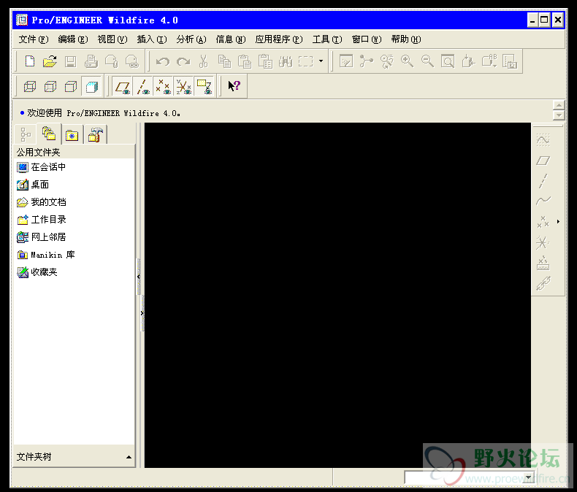The image size is (577, 492).
Task: Click the Paste clipboard icon
Action: [x=245, y=61]
